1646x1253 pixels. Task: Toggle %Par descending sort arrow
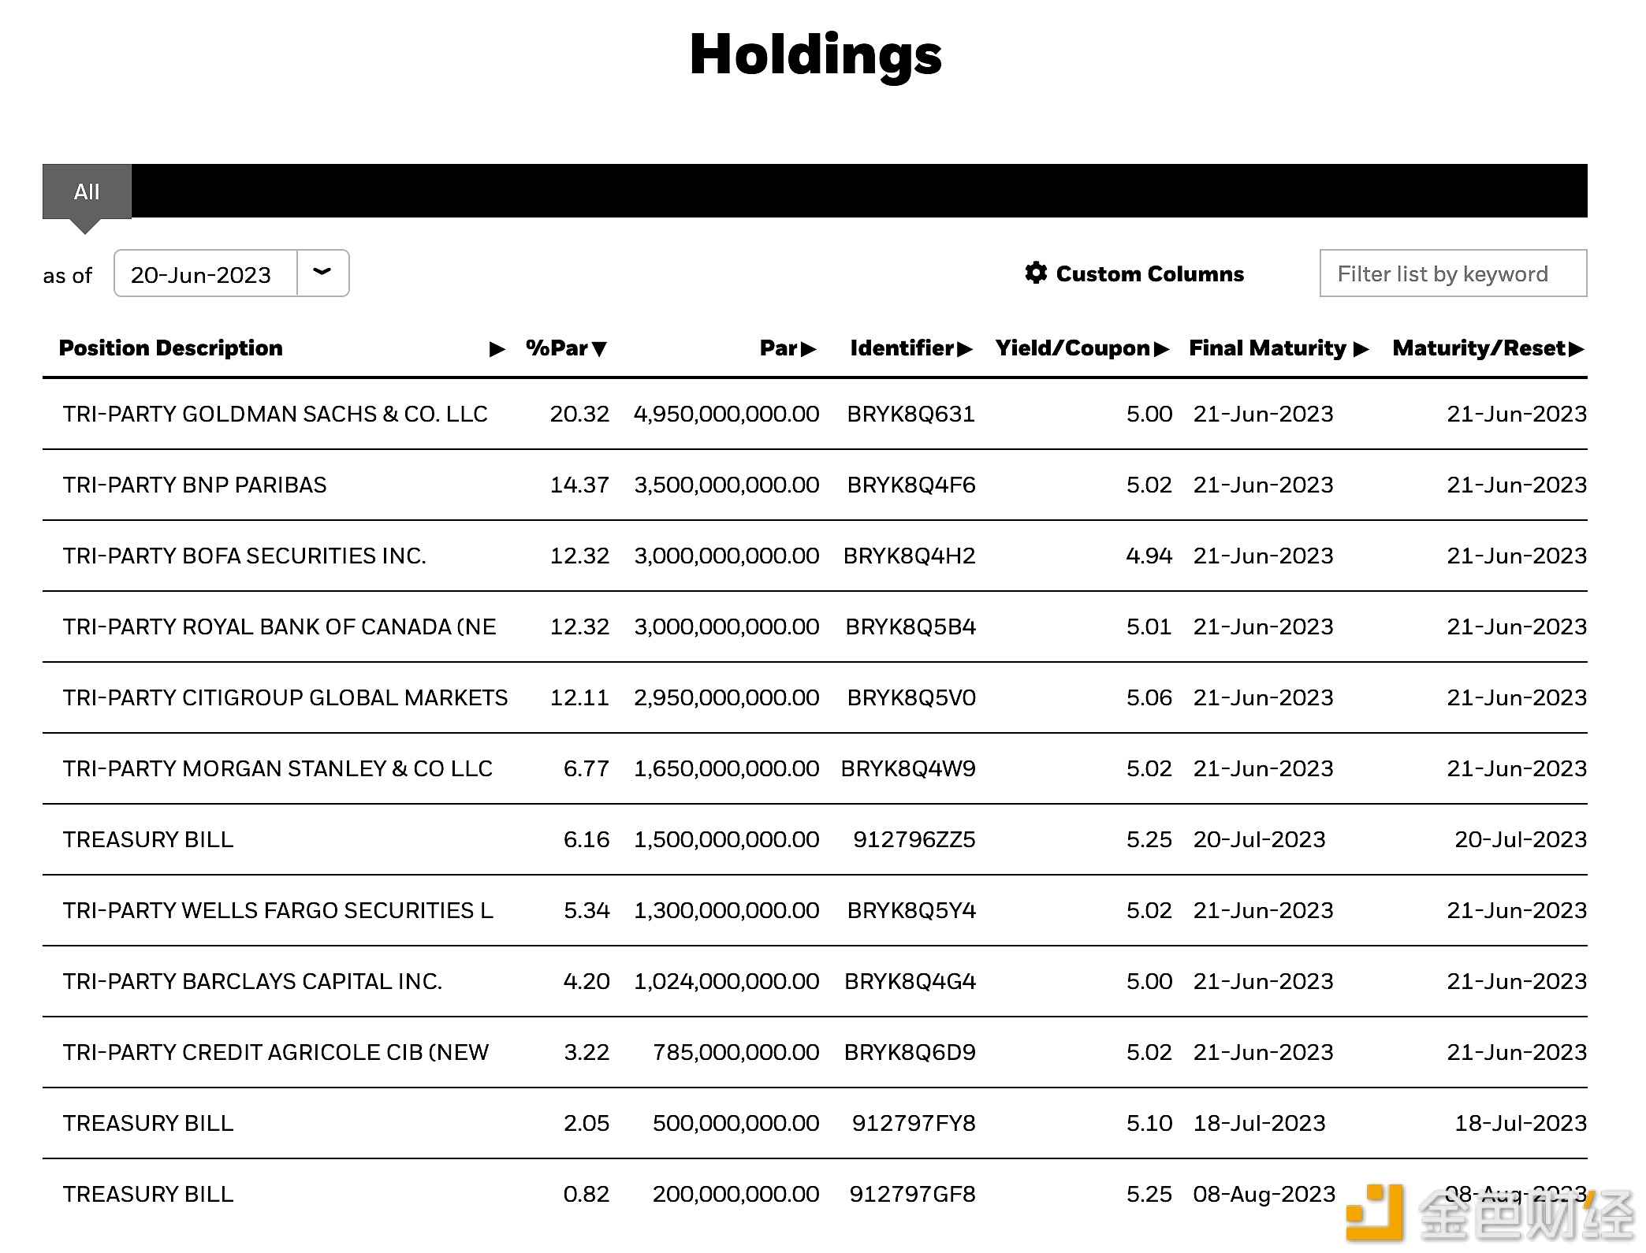click(x=600, y=349)
